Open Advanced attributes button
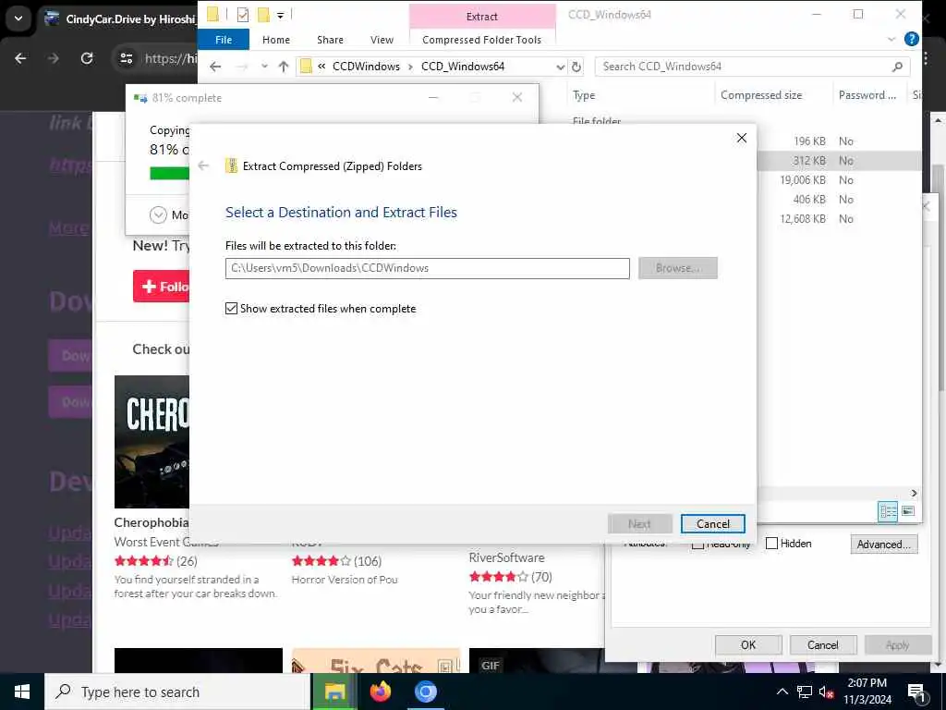946x710 pixels. [884, 544]
